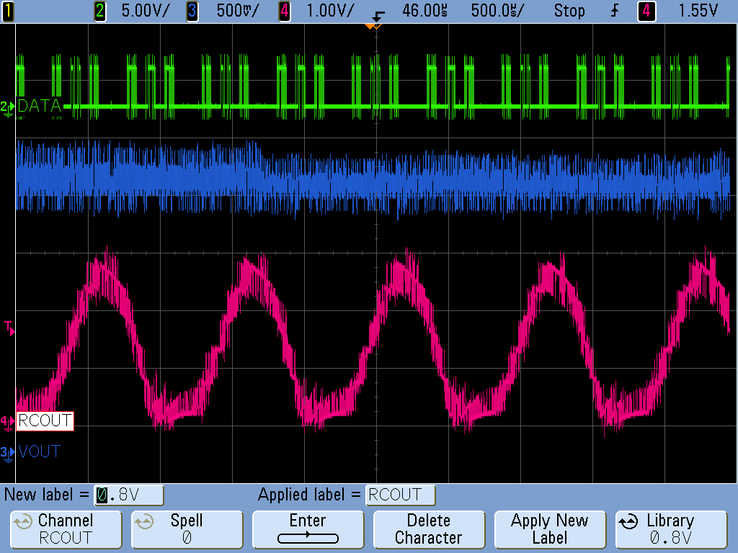Screen dimensions: 738x553
Task: Click the orange trigger time reference marker
Action: click(372, 27)
